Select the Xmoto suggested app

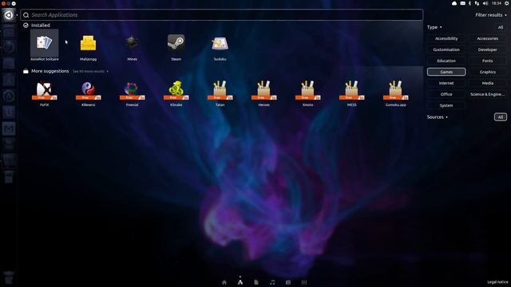(307, 92)
